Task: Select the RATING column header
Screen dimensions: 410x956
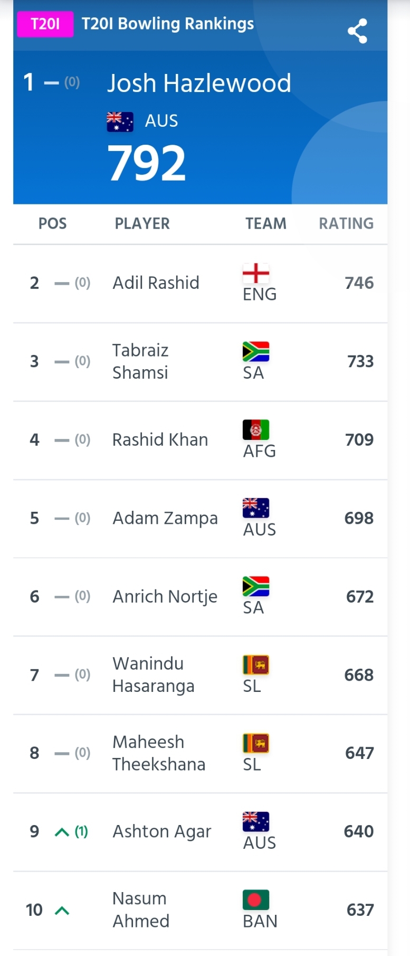Action: (x=346, y=224)
